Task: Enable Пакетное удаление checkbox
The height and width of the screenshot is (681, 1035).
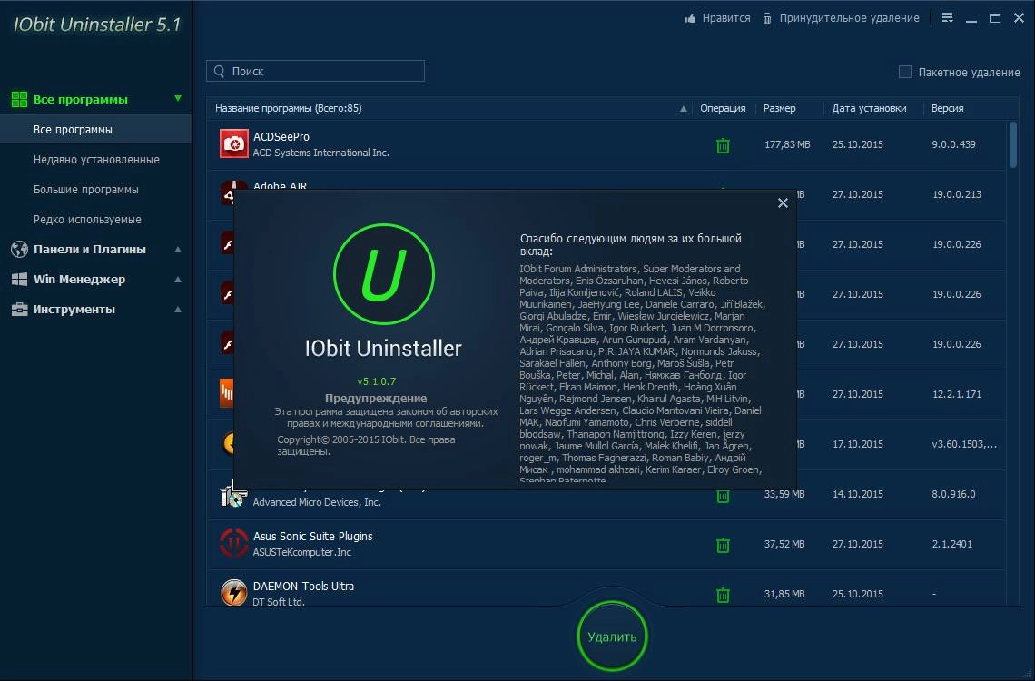Action: [x=905, y=72]
